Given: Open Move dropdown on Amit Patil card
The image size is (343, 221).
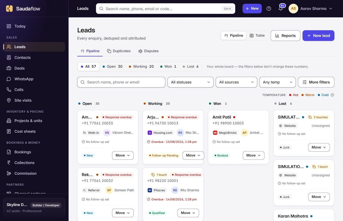Looking at the screenshot, I should click(x=253, y=155).
